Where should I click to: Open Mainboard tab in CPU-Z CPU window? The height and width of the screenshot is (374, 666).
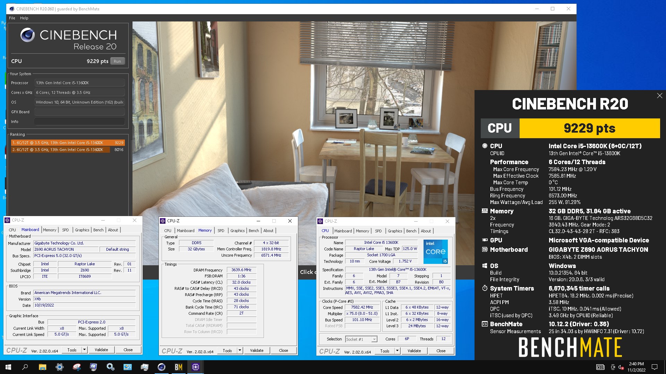(343, 231)
